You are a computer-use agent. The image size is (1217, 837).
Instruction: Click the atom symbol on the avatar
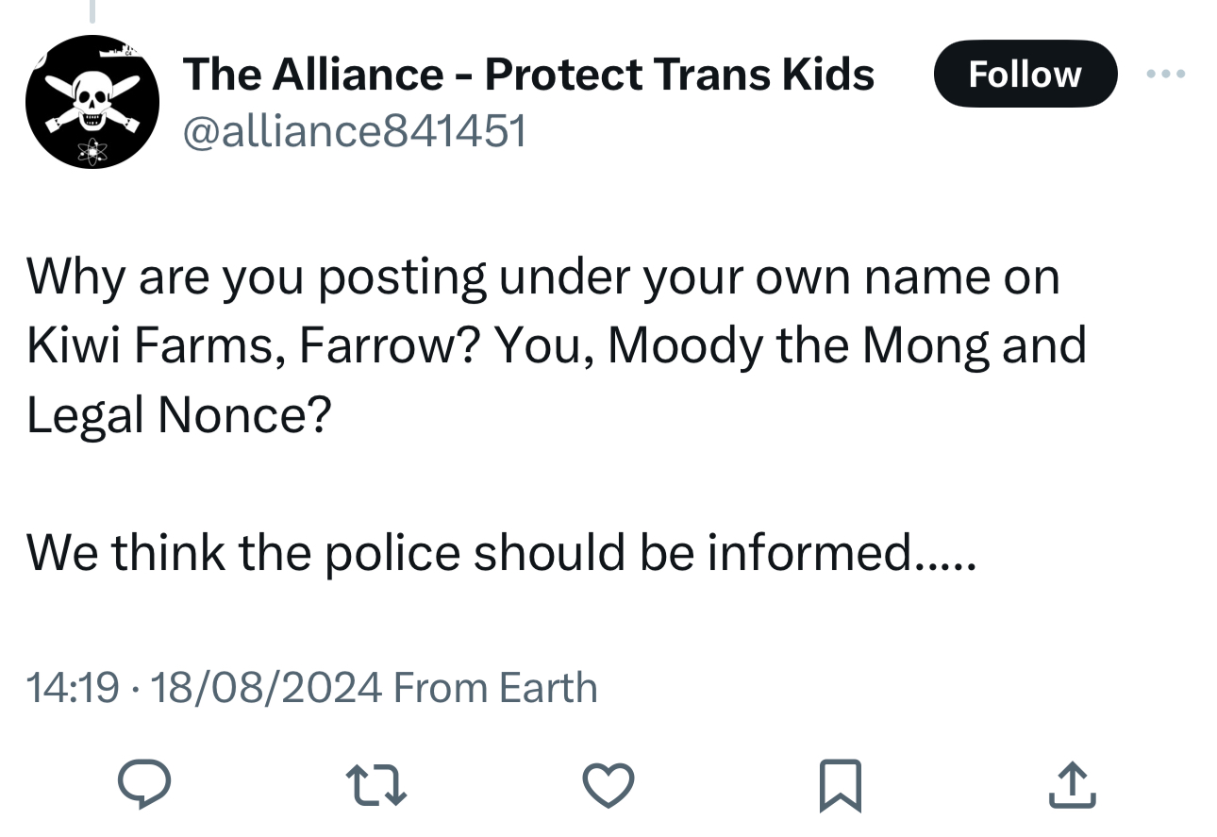[92, 151]
